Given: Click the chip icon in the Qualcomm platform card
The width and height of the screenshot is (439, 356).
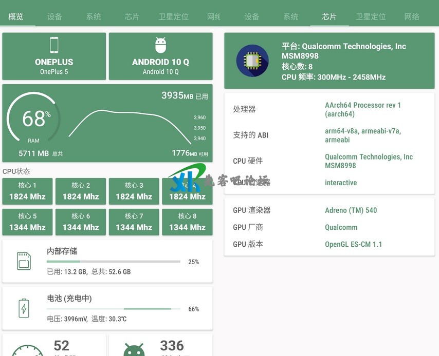Looking at the screenshot, I should coord(252,61).
